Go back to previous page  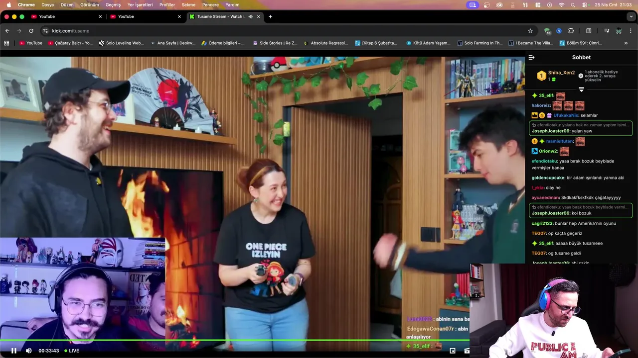click(7, 31)
